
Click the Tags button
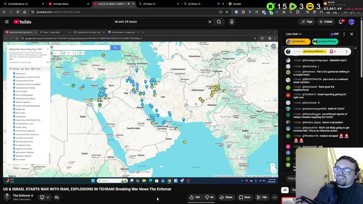[x=307, y=22]
